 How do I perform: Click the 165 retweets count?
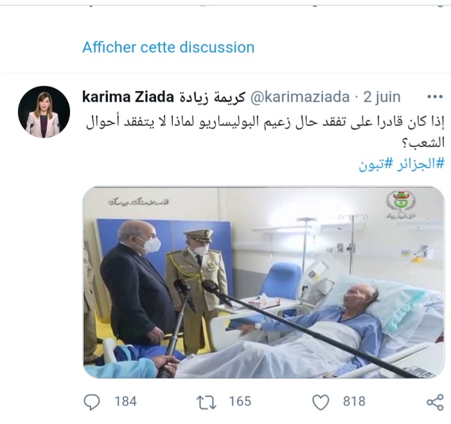pos(240,402)
